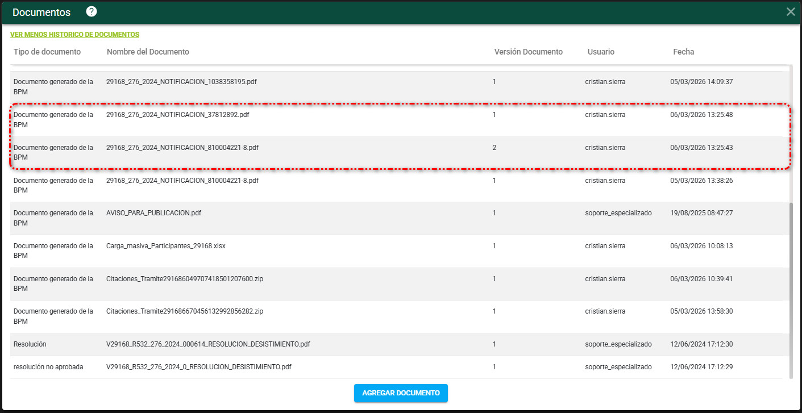Viewport: 802px width, 413px height.
Task: Open the Citaciones zip ending in 207600
Action: click(184, 279)
